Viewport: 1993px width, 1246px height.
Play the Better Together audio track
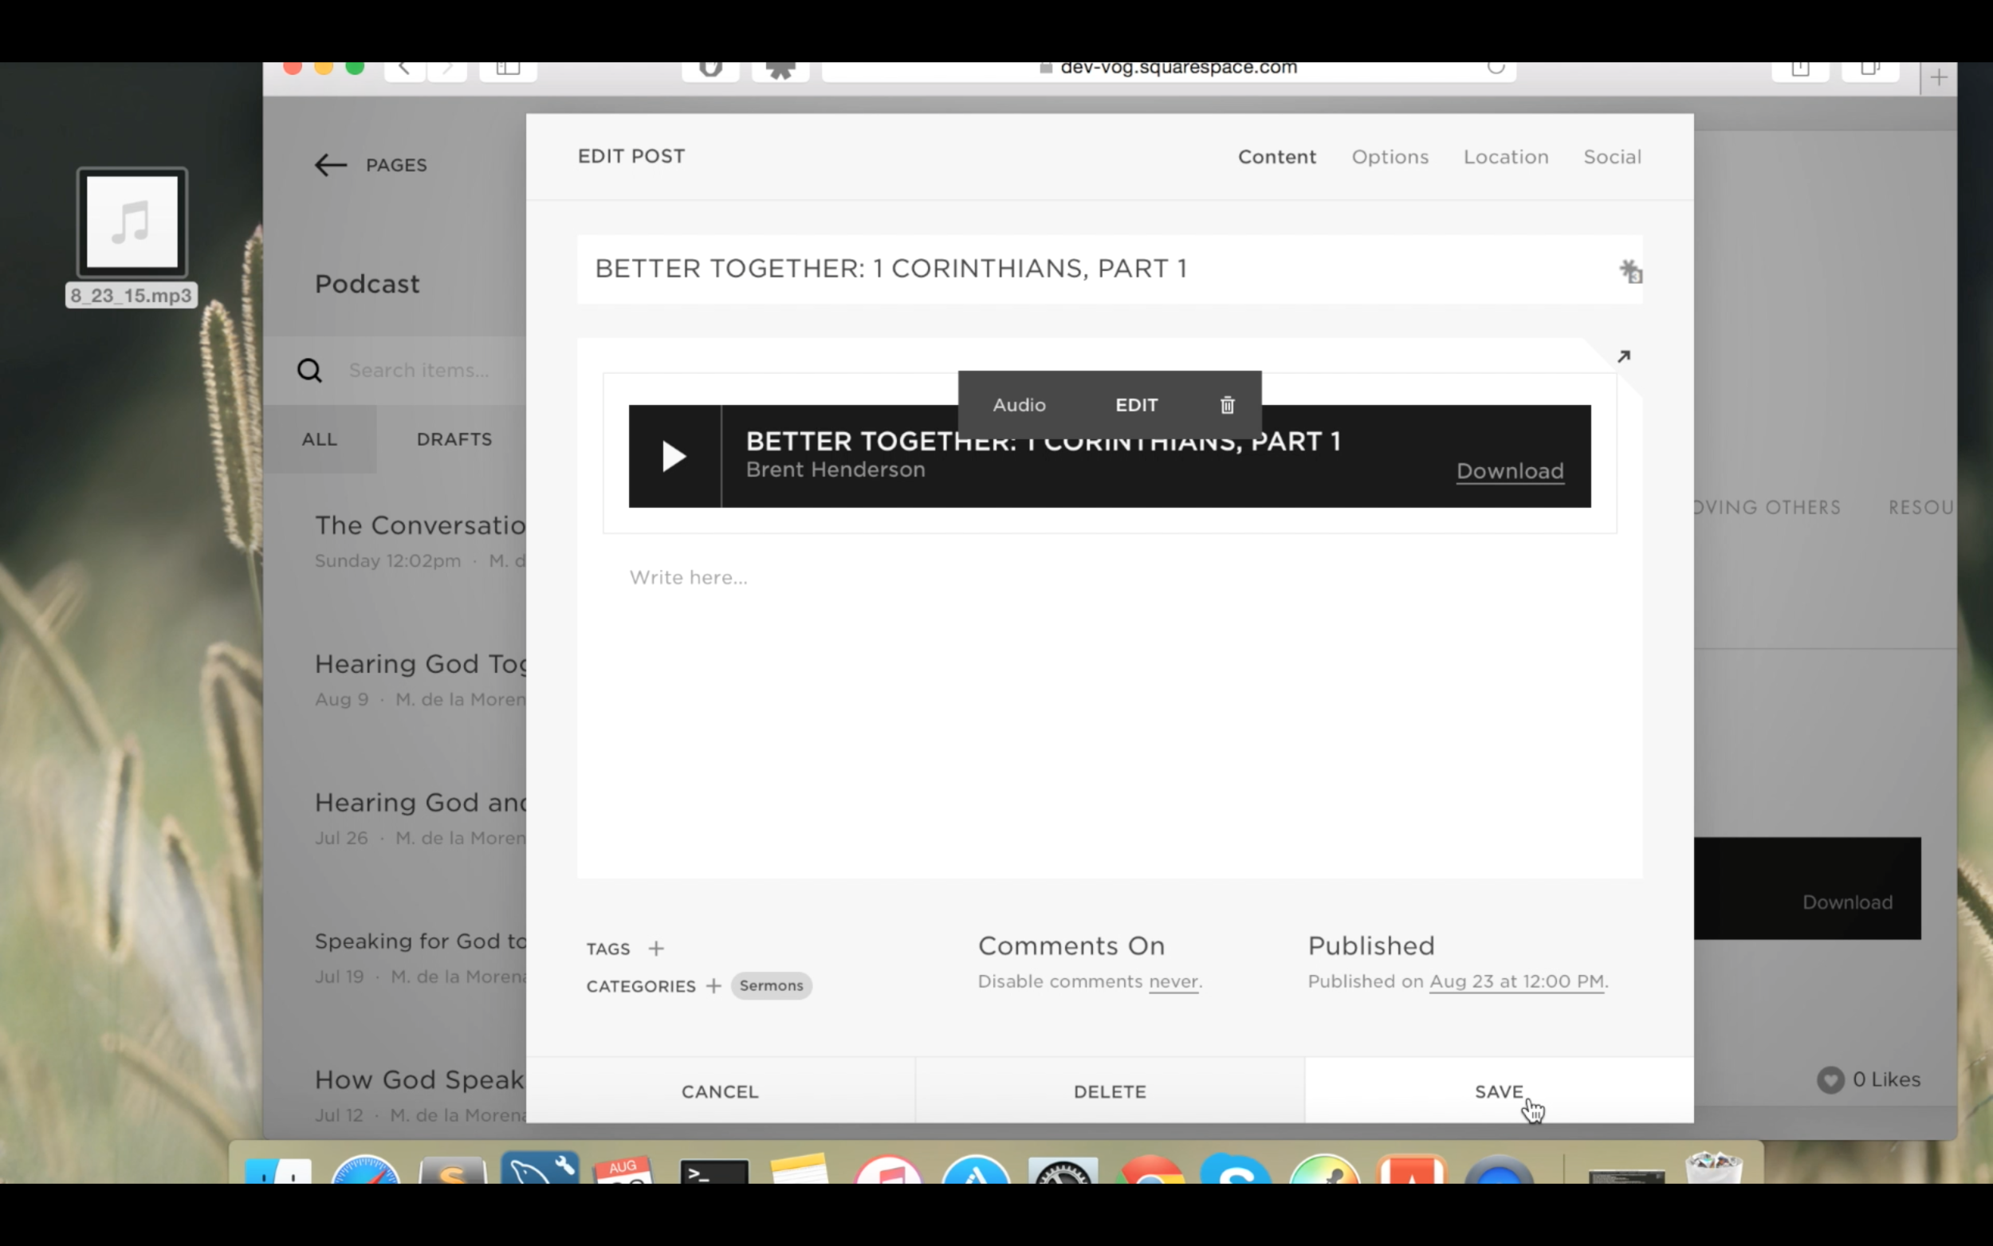coord(674,456)
